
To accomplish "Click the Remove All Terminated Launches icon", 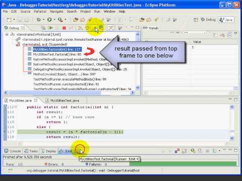I will point(43,28).
